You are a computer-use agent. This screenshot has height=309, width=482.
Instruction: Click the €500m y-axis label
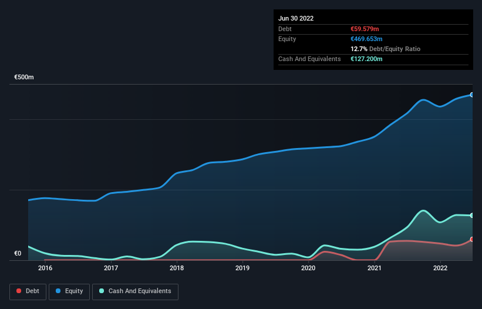24,77
